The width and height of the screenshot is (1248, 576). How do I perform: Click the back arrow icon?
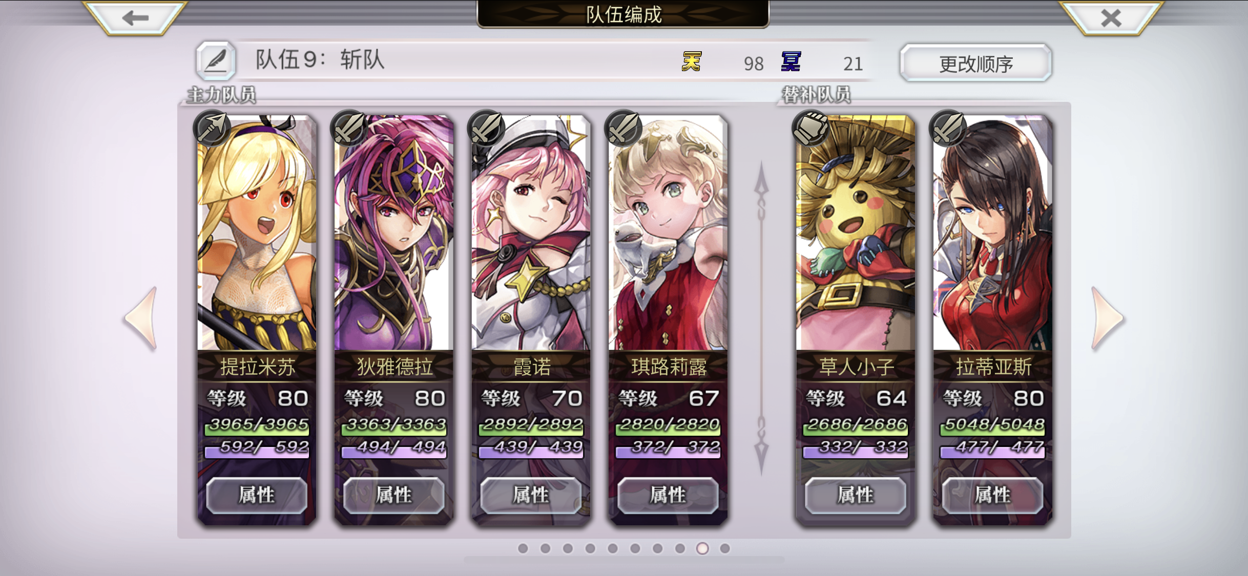(x=135, y=18)
